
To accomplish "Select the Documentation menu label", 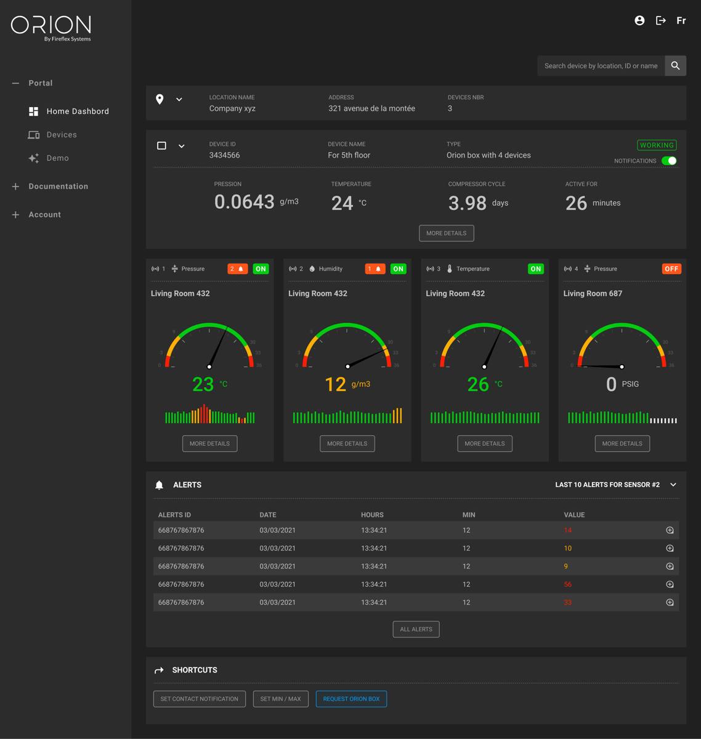I will click(x=59, y=187).
